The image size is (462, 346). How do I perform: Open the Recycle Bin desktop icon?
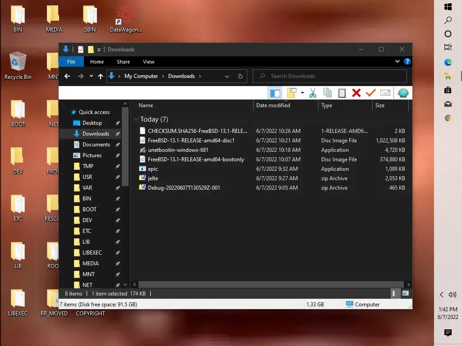(18, 66)
